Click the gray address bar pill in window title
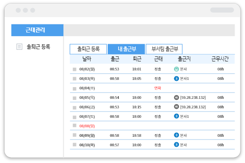245x163 pixels. [x=222, y=10]
